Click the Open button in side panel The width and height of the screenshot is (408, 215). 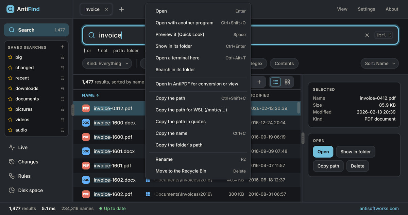(323, 152)
